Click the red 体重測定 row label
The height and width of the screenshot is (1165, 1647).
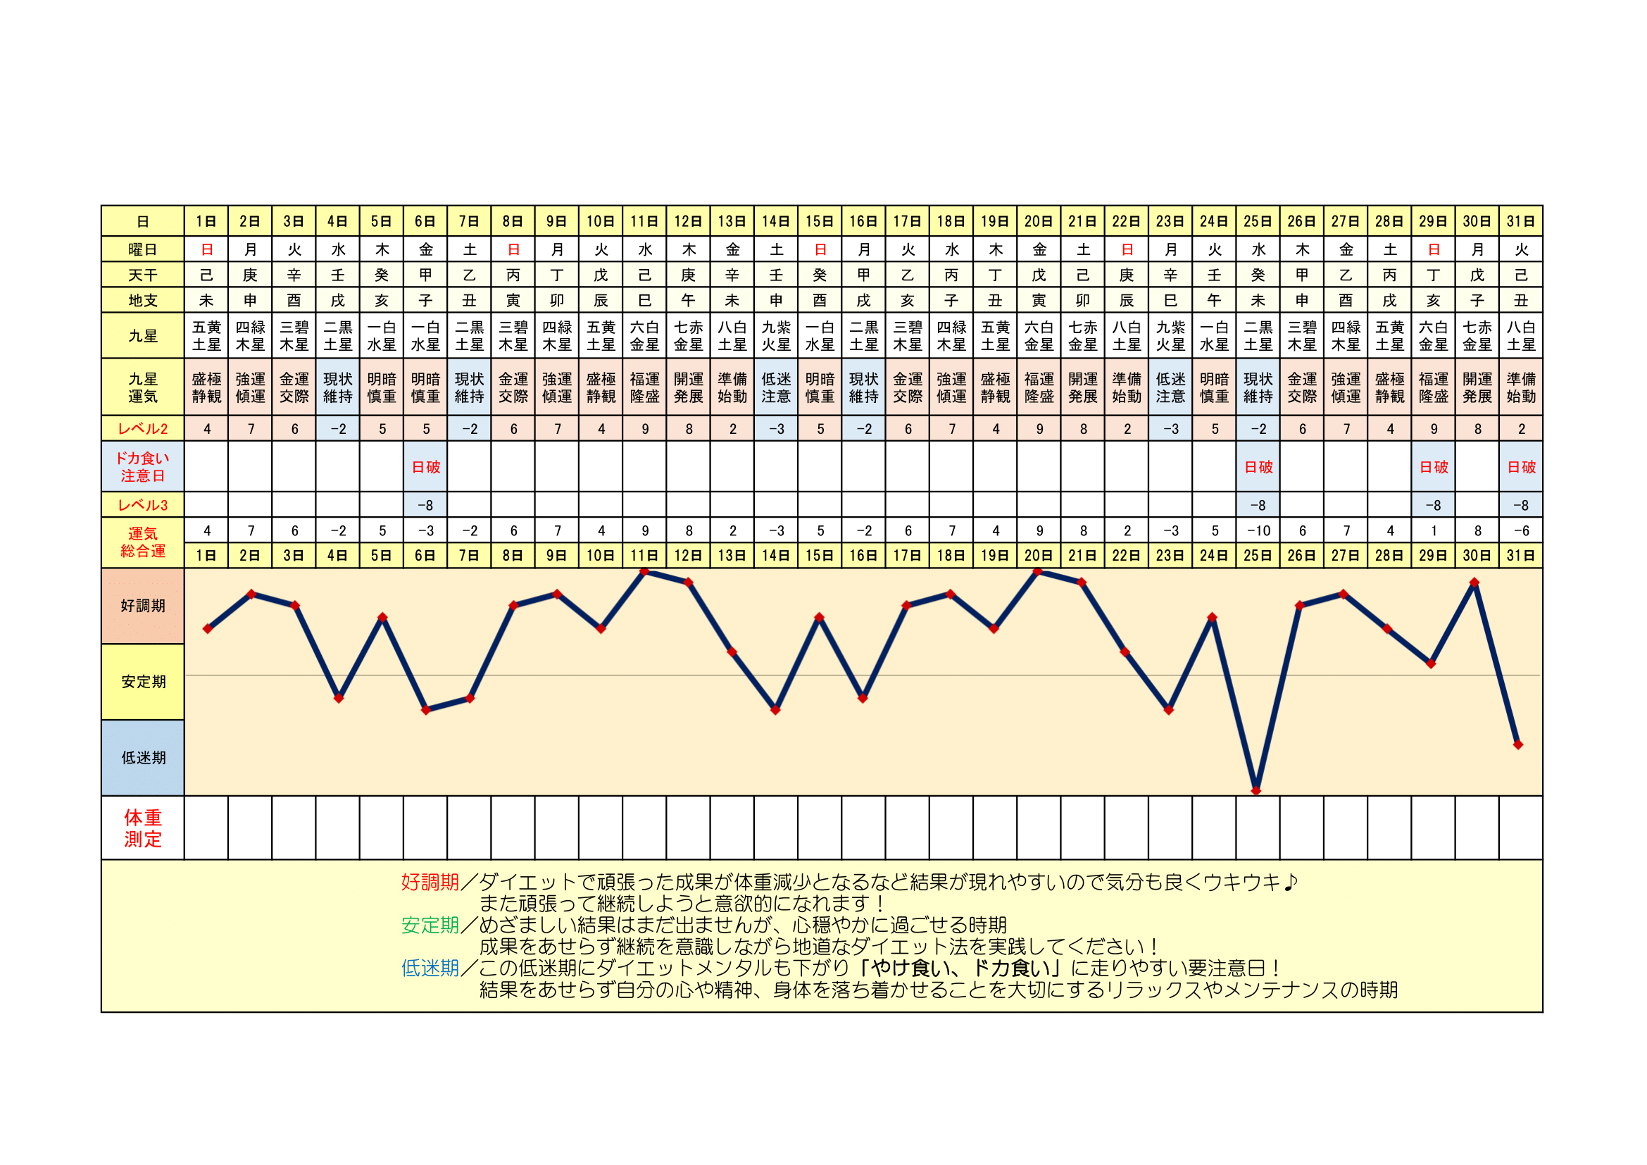click(143, 828)
